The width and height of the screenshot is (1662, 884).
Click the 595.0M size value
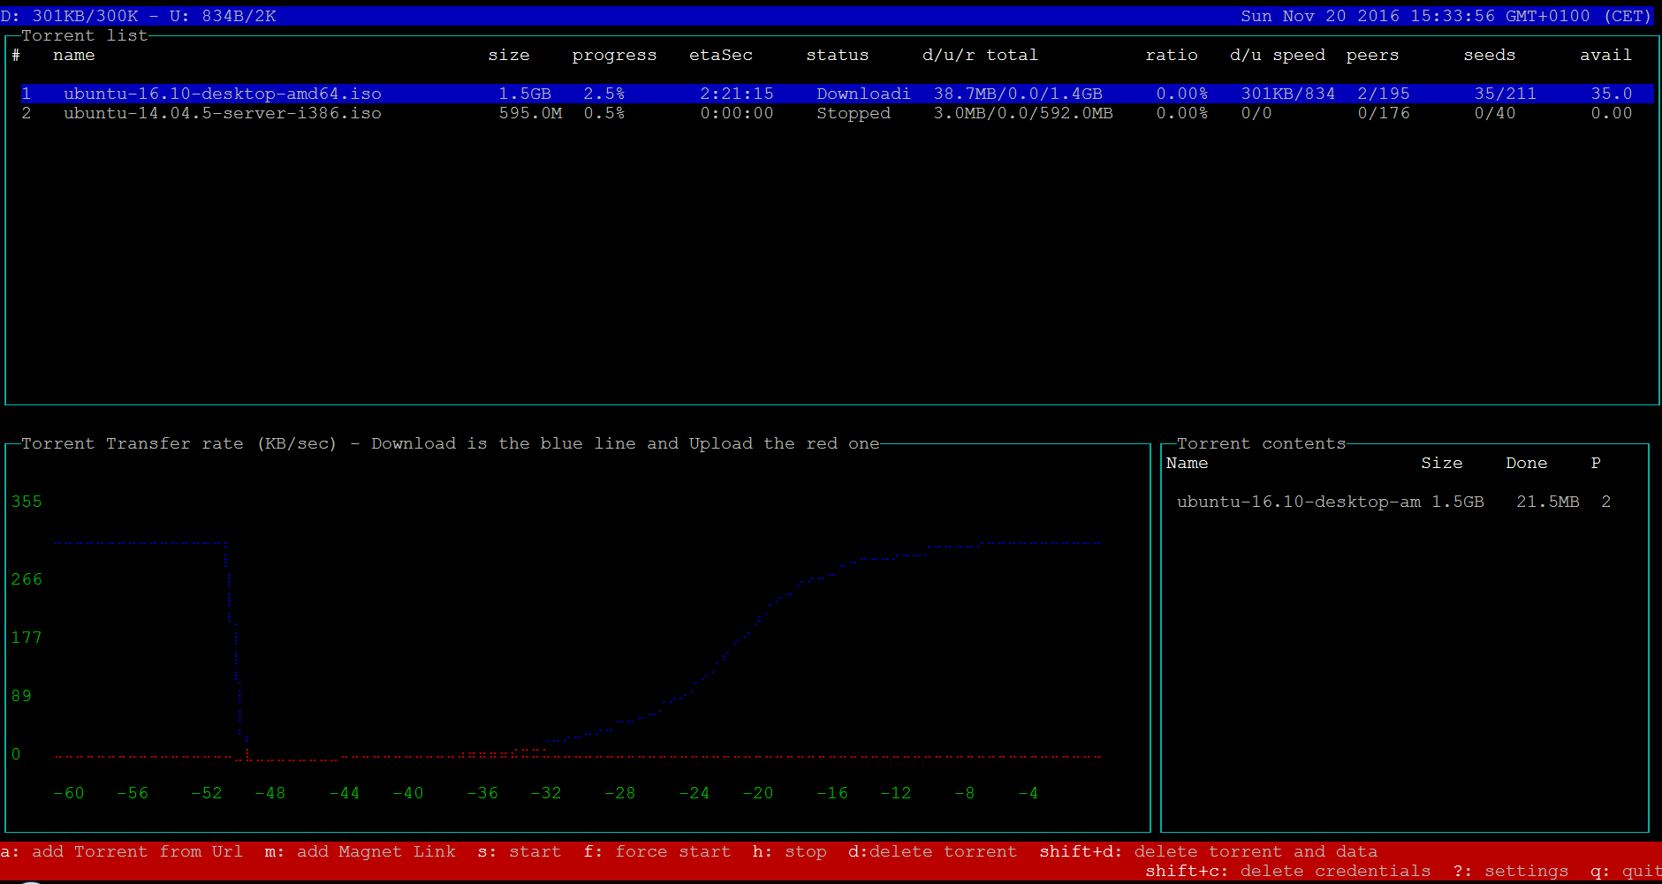pyautogui.click(x=530, y=113)
